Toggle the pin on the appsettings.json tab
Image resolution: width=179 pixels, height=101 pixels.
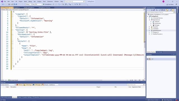click(11, 8)
